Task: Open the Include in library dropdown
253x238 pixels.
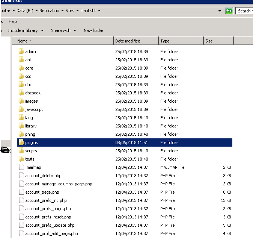Action: click(42, 30)
